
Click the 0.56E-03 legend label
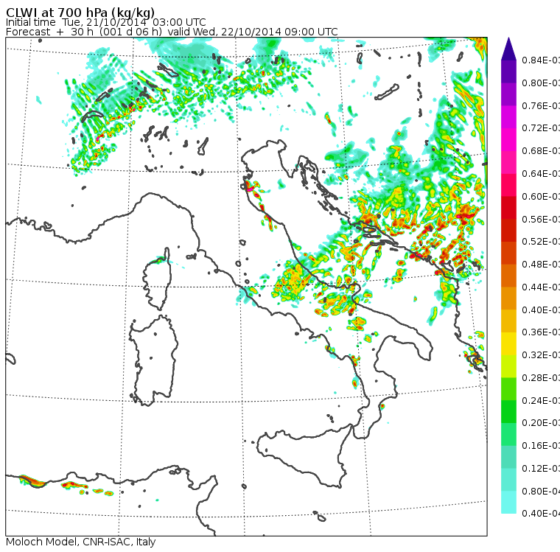pyautogui.click(x=541, y=219)
